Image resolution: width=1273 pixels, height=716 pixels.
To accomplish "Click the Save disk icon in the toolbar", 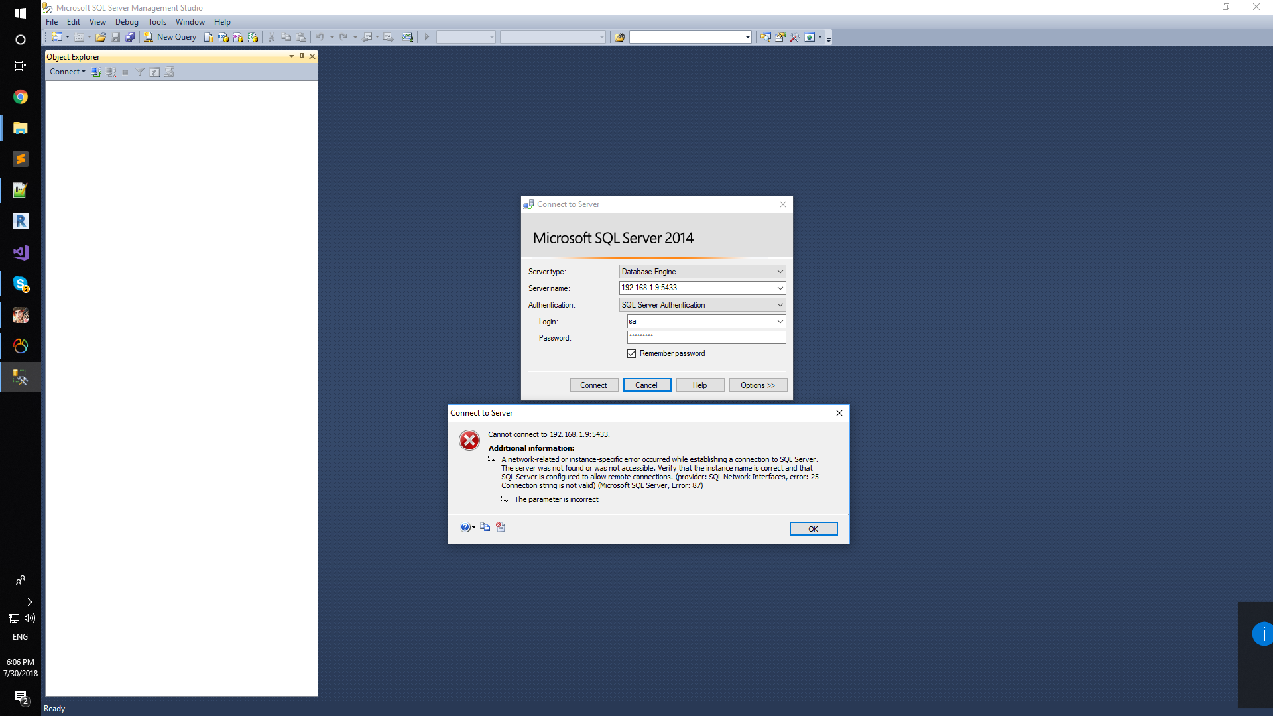I will click(x=115, y=37).
